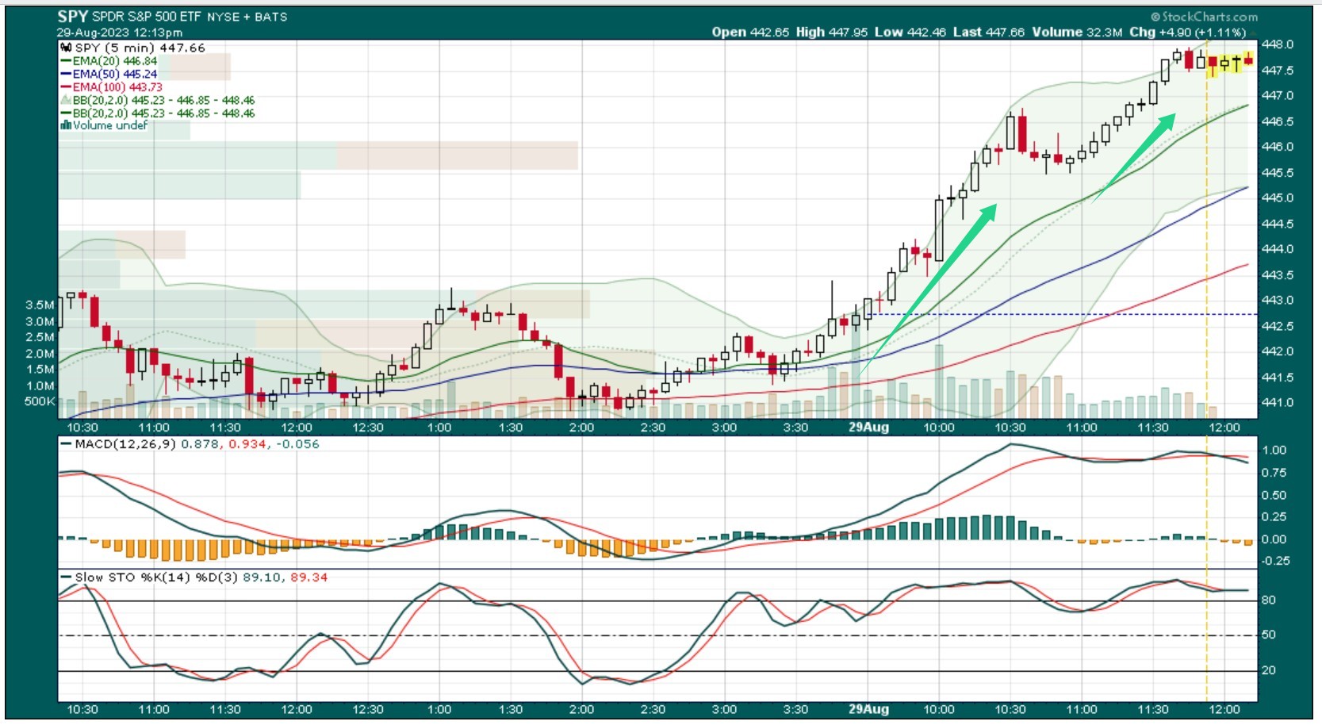The height and width of the screenshot is (725, 1322).
Task: Click the 0.75 label on the MACD scale
Action: (x=1274, y=473)
